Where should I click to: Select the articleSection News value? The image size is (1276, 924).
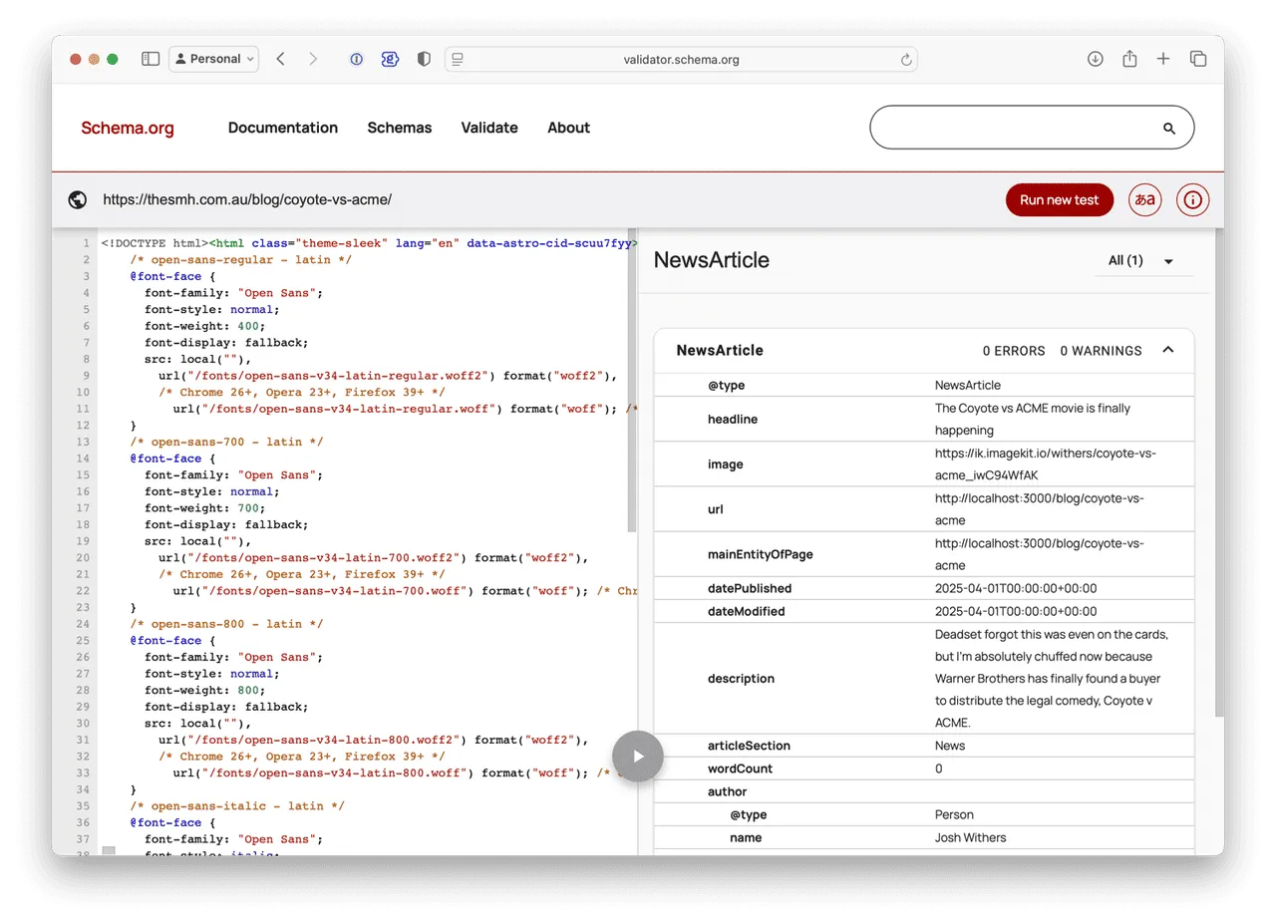[x=950, y=746]
